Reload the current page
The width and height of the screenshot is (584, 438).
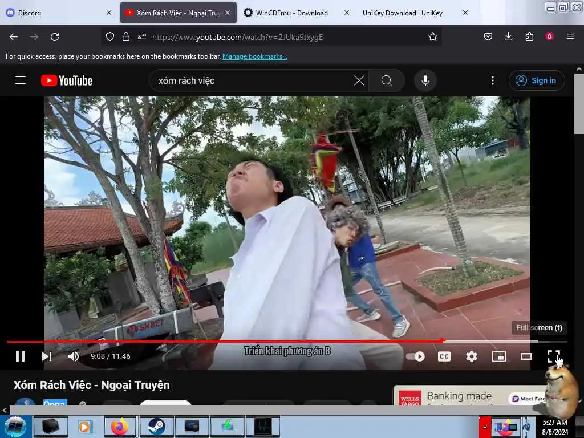pos(55,37)
